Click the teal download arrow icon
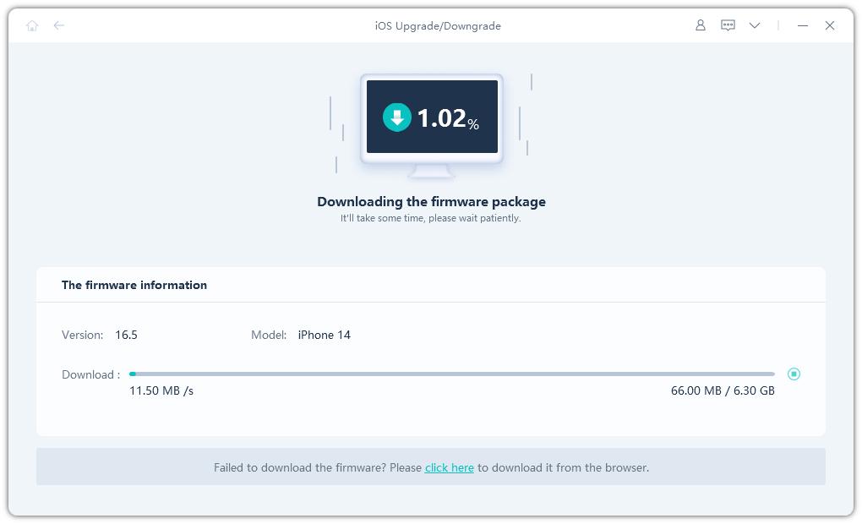 tap(397, 117)
